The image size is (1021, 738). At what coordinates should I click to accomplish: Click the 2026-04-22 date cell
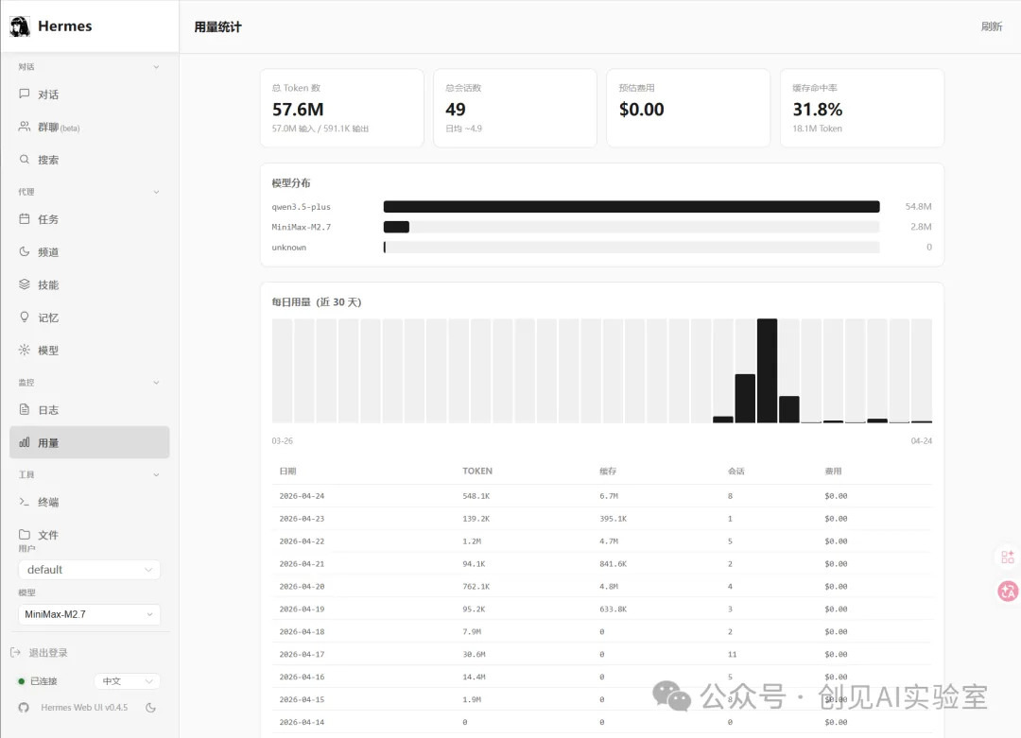coord(302,541)
